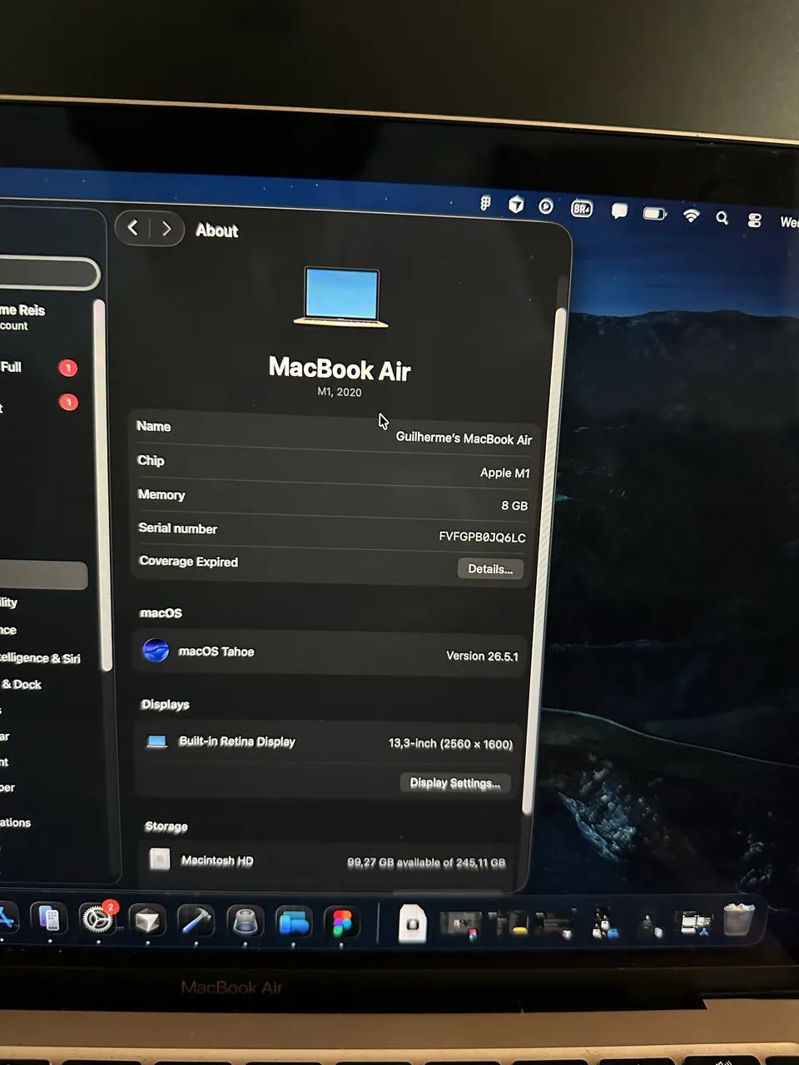Open Display Settings button
The height and width of the screenshot is (1065, 799).
click(x=454, y=782)
